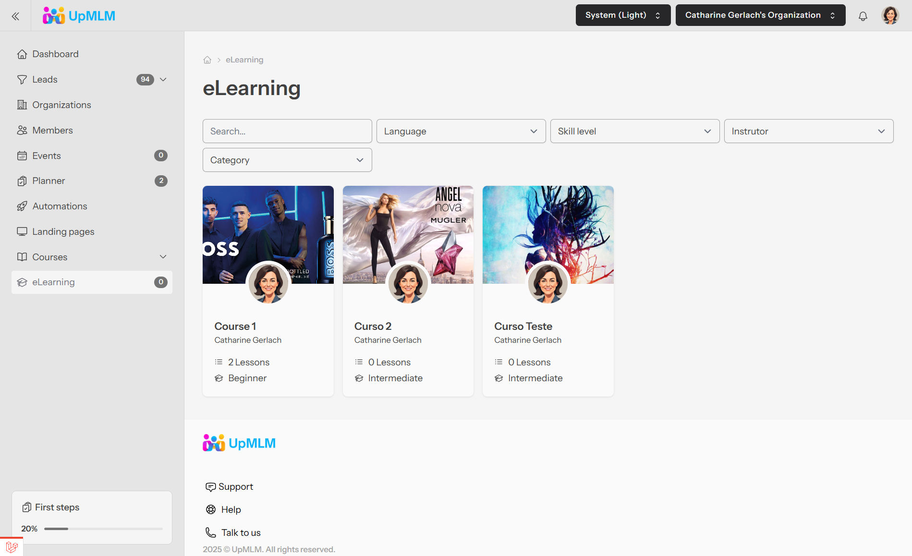Open the Language filter dropdown

[x=461, y=131]
